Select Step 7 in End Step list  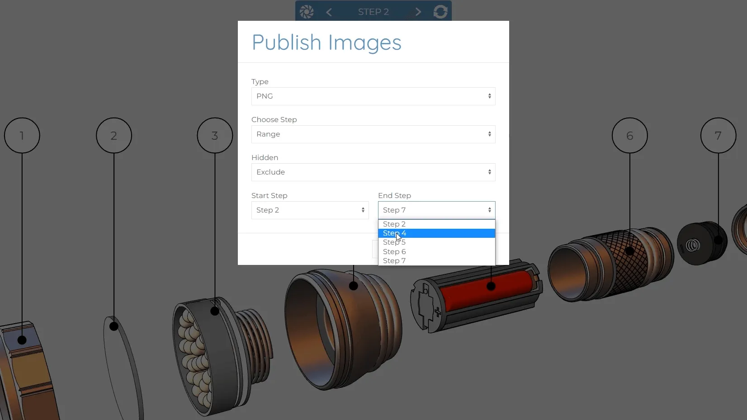(437, 261)
